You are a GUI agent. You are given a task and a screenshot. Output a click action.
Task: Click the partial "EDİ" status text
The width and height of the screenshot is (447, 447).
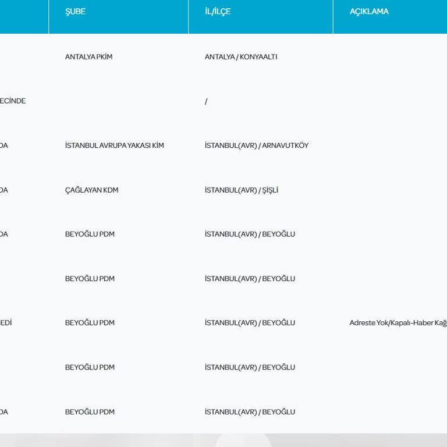click(6, 322)
